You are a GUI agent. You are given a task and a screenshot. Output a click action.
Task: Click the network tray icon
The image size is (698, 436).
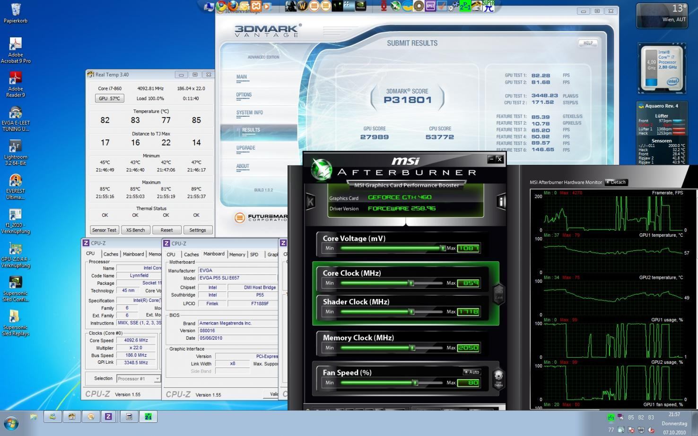[x=641, y=430]
